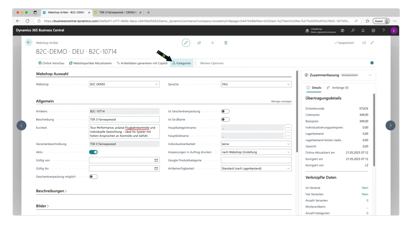
Task: Toggle Ist Geschenkverpackung switch
Action: 225,111
